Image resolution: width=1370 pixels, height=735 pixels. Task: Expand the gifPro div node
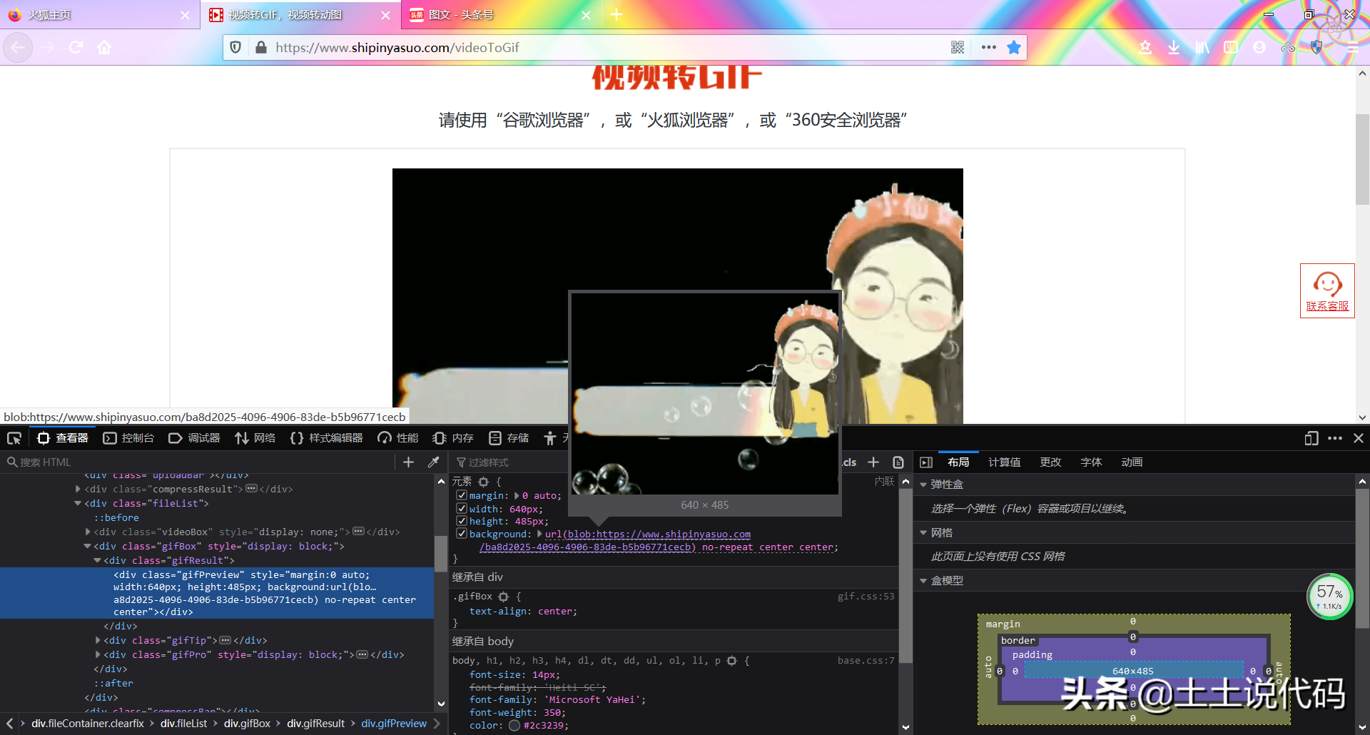tap(97, 654)
